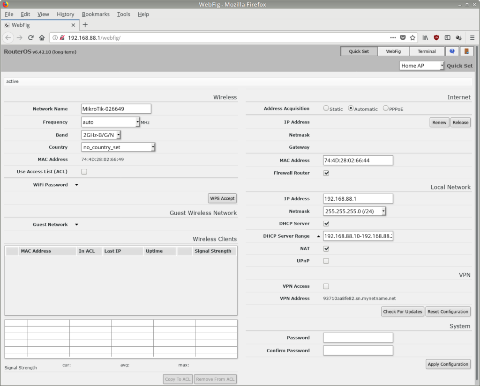The image size is (480, 386).
Task: Toggle the Firewall Router checkbox
Action: point(326,173)
